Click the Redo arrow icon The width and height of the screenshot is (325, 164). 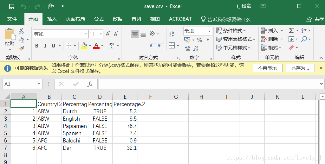[x=37, y=7]
